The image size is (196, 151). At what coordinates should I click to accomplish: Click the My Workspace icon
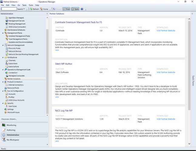[x=4, y=140]
